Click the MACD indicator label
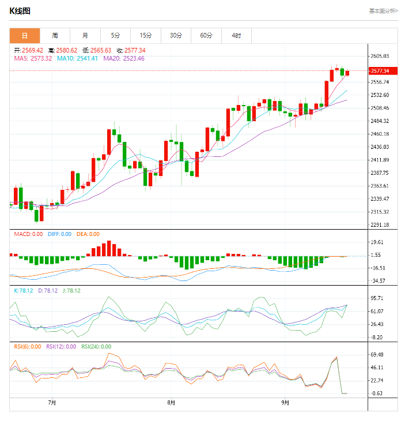This screenshot has height=427, width=416. [x=28, y=234]
